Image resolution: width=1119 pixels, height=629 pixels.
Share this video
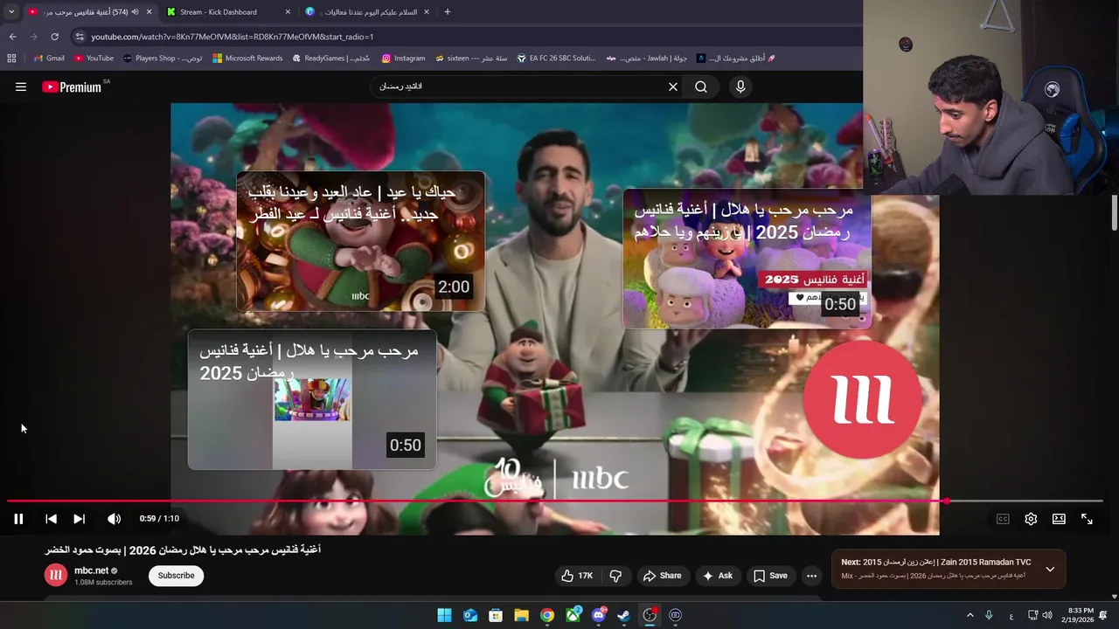[662, 576]
